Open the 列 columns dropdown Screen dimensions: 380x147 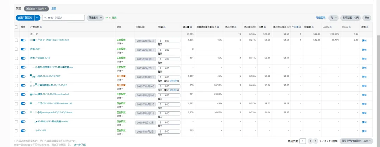coord(334,18)
